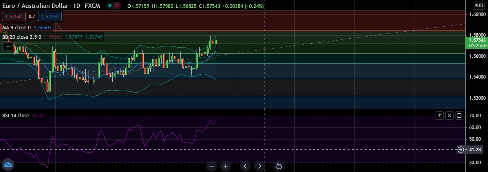The image size is (488, 172).
Task: Click the 30.00 RSI axis label
Action: [475, 163]
